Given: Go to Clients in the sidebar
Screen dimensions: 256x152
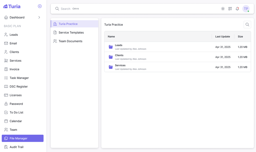Looking at the screenshot, I should (22, 52).
